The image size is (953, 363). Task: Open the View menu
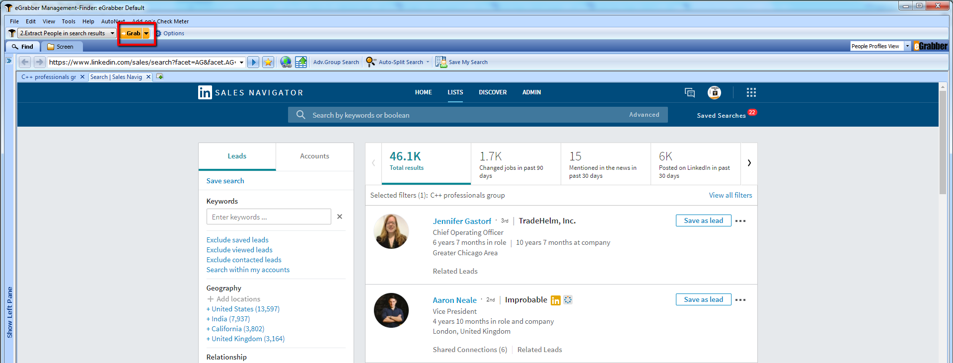pyautogui.click(x=49, y=21)
